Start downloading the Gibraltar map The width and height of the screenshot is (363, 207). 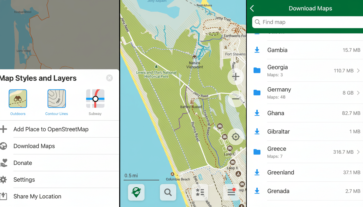(257, 132)
